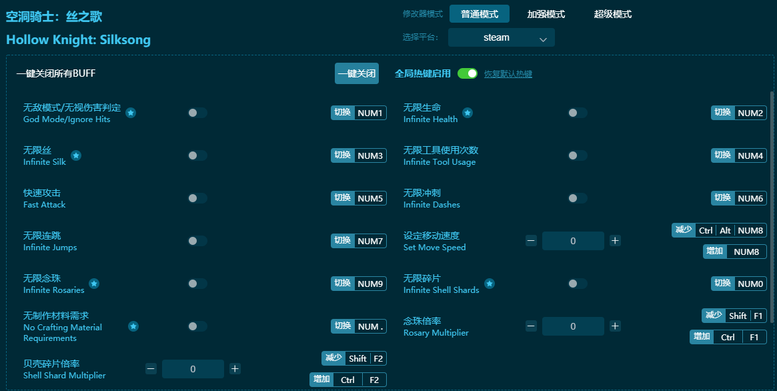The height and width of the screenshot is (391, 777).
Task: Click move speed increase hotkey 增加 NUM8
Action: point(735,252)
